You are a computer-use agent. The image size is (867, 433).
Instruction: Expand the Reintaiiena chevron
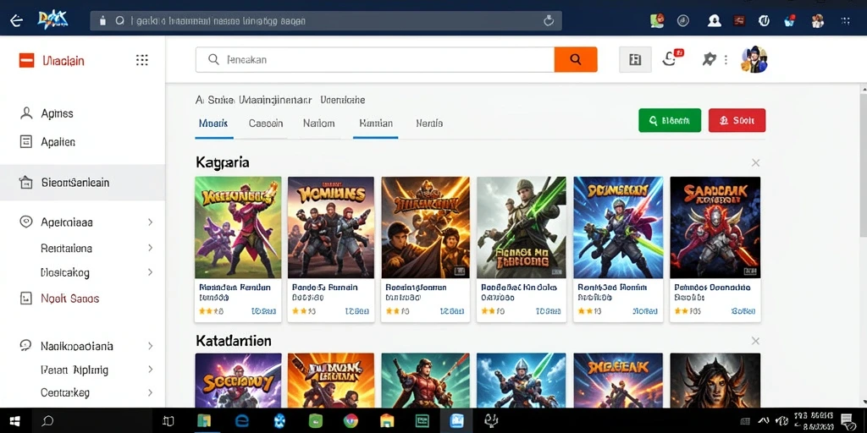click(150, 248)
